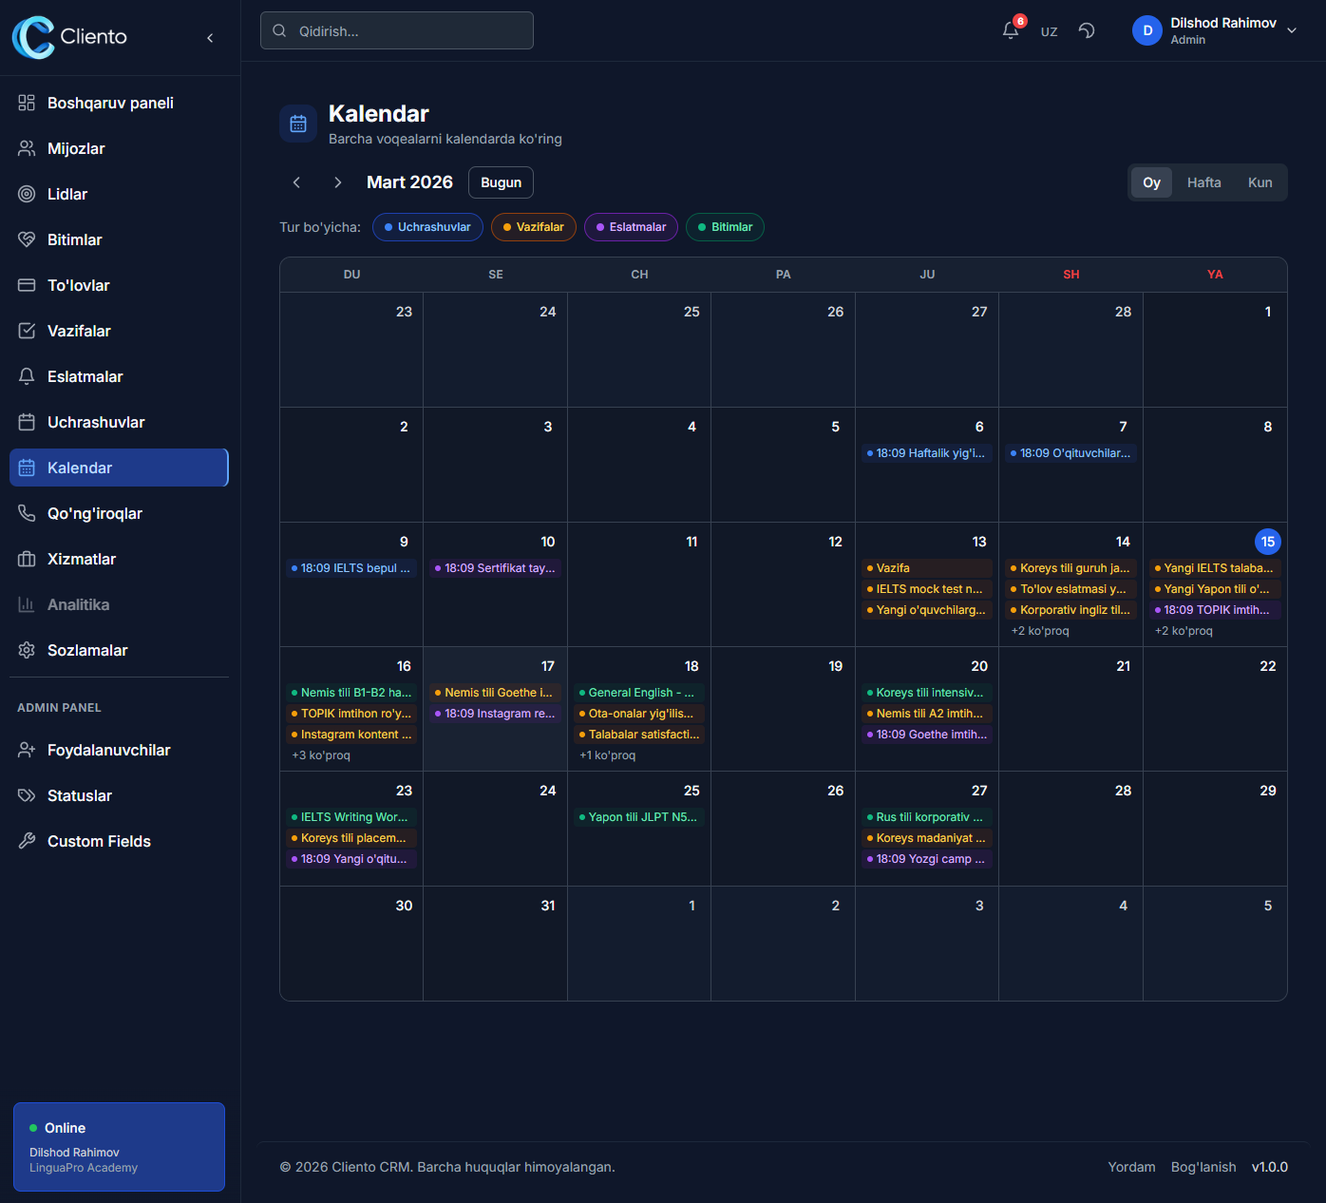Click the Lidlar target icon
This screenshot has height=1203, width=1326.
27,194
